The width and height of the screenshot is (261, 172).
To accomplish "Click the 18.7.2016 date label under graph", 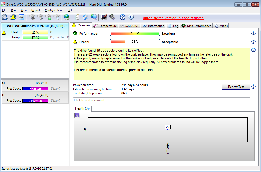I will [168, 149].
